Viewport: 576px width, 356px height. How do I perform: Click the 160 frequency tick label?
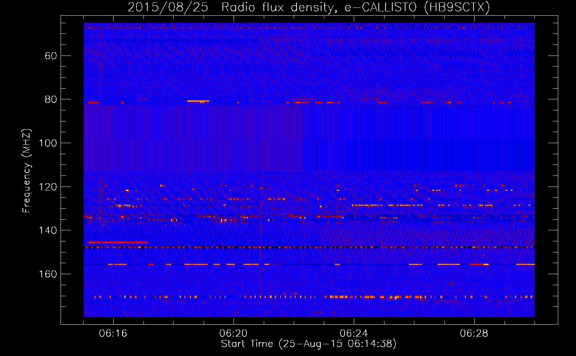[48, 274]
